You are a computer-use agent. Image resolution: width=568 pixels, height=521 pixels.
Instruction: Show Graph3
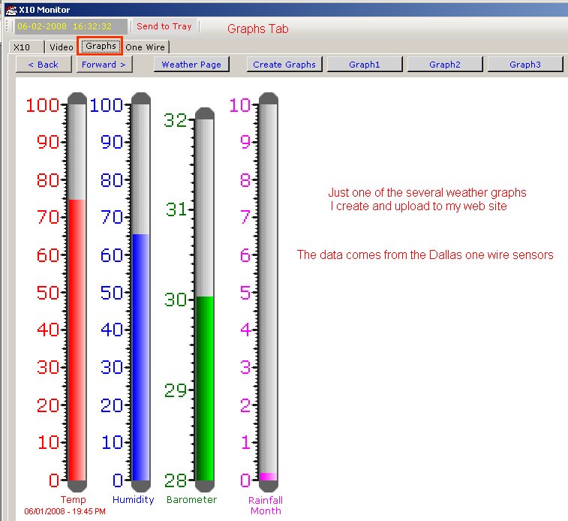pyautogui.click(x=525, y=65)
